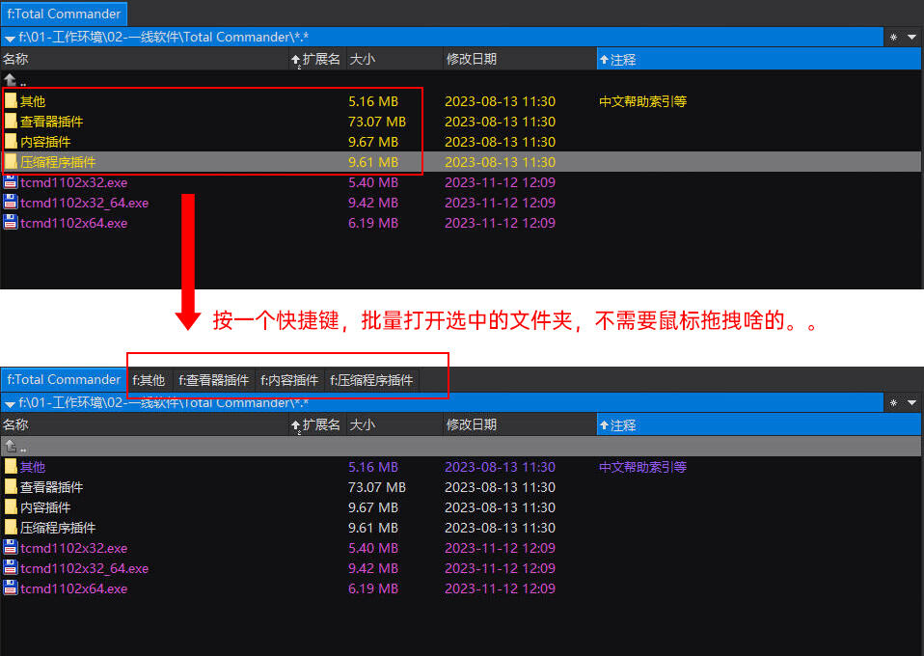Click the 其他 folder icon in the upper panel
The image size is (924, 656).
(x=11, y=101)
